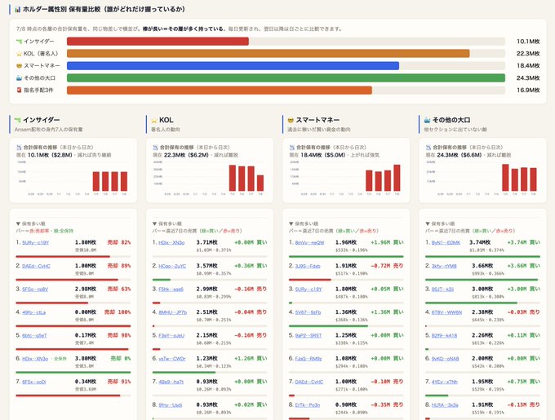
Task: Open the インサイダー rank 1 wallet link with 売却 82%
Action: click(x=35, y=242)
